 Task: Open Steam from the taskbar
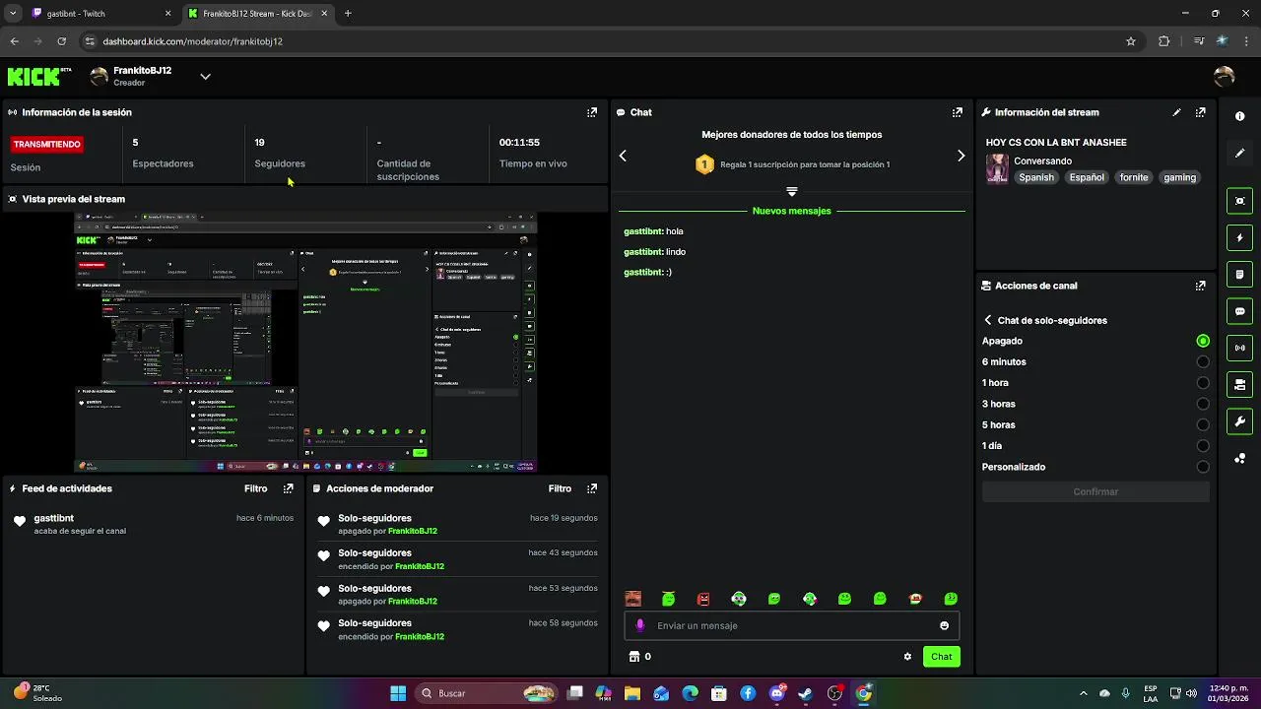point(805,693)
